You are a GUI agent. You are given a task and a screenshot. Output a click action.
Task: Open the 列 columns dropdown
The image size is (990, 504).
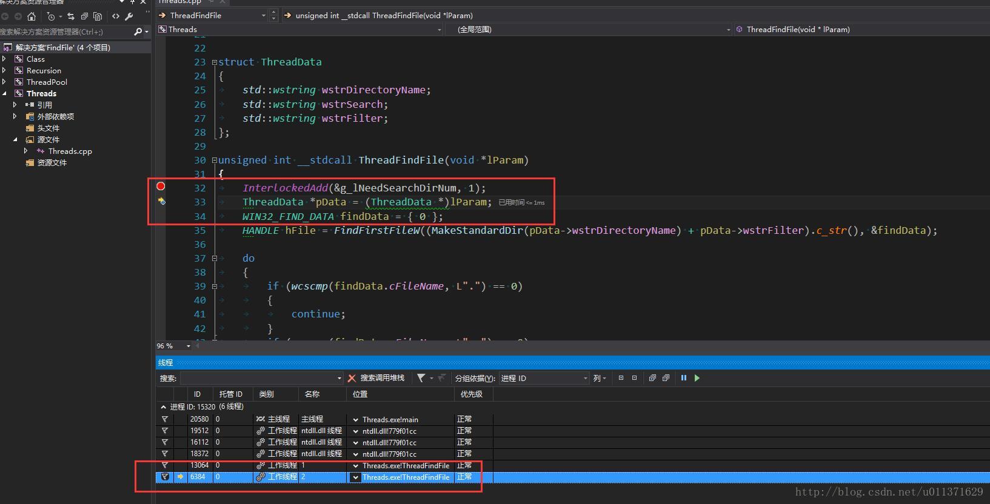pos(600,378)
